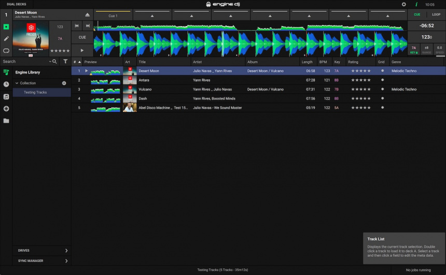Viewport: 446px width, 275px height.
Task: Sort by Key column header
Action: pyautogui.click(x=339, y=62)
